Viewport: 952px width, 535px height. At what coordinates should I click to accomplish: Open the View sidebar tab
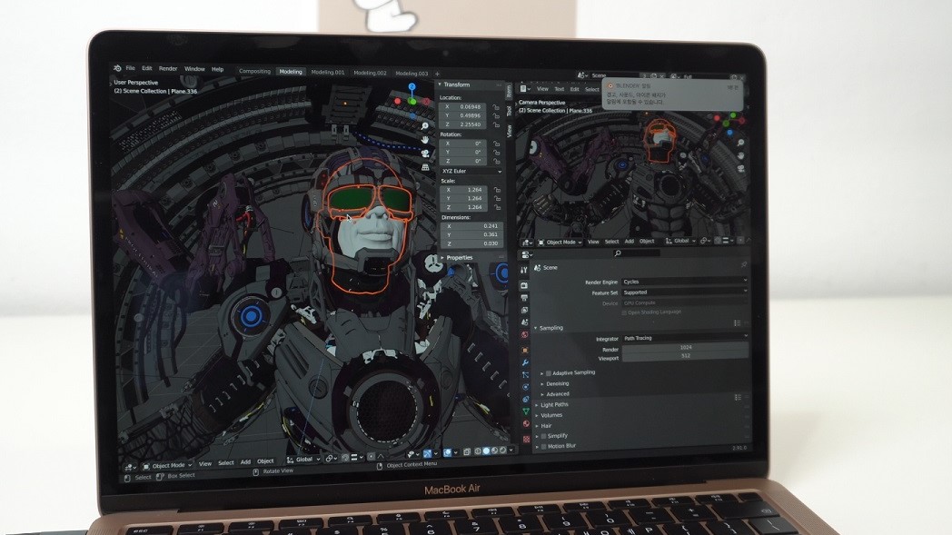click(x=509, y=131)
